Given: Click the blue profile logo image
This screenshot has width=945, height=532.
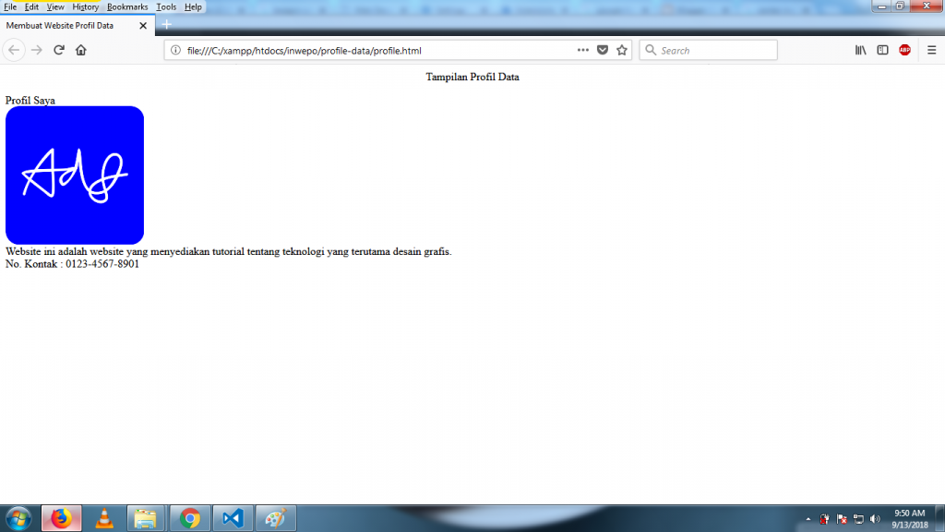Looking at the screenshot, I should point(75,175).
